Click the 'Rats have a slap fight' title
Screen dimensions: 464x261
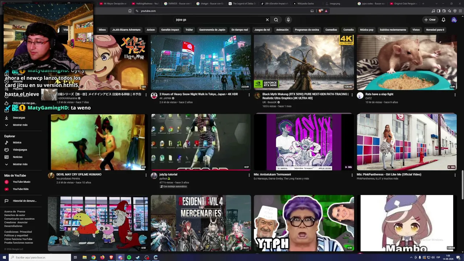379,94
